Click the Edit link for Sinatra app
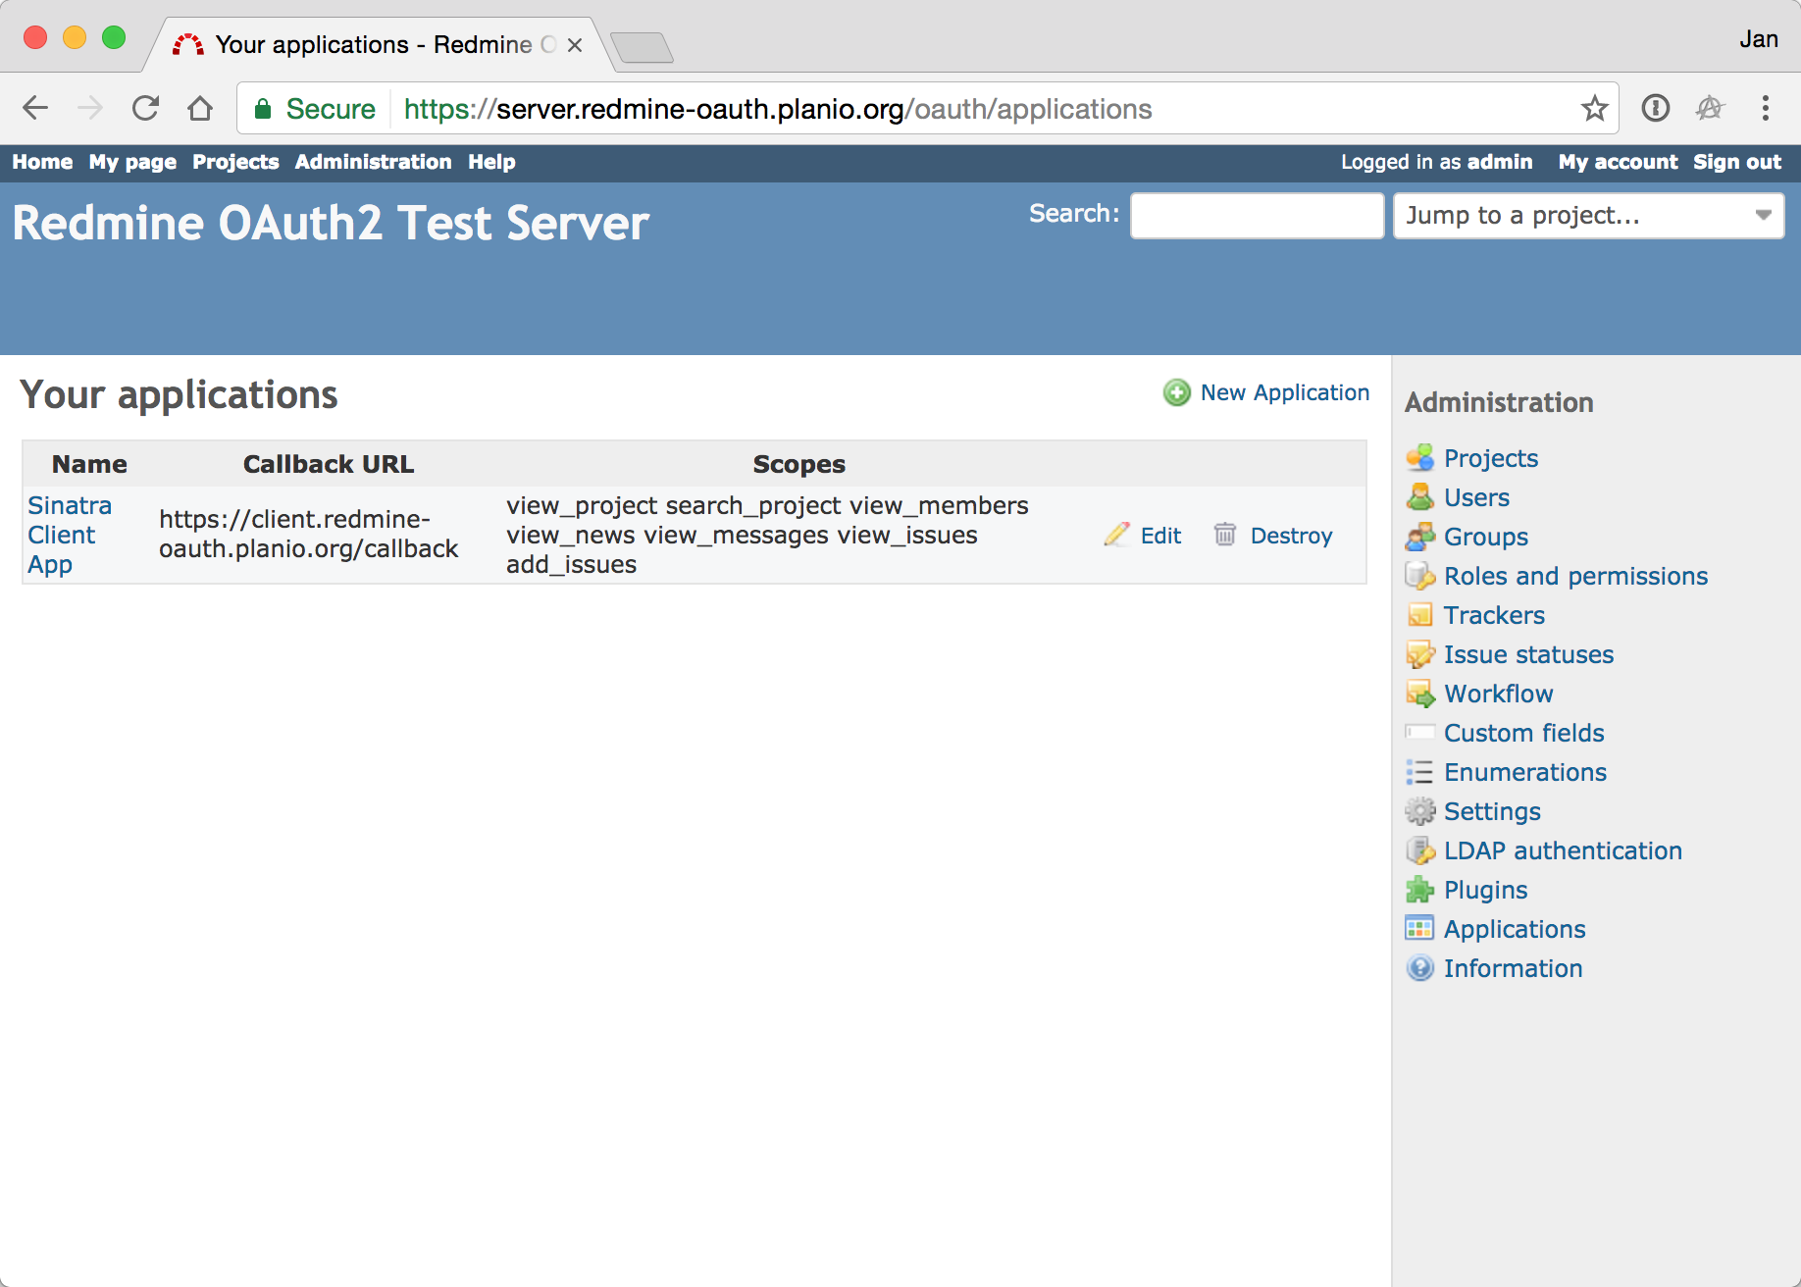This screenshot has height=1287, width=1801. tap(1160, 536)
